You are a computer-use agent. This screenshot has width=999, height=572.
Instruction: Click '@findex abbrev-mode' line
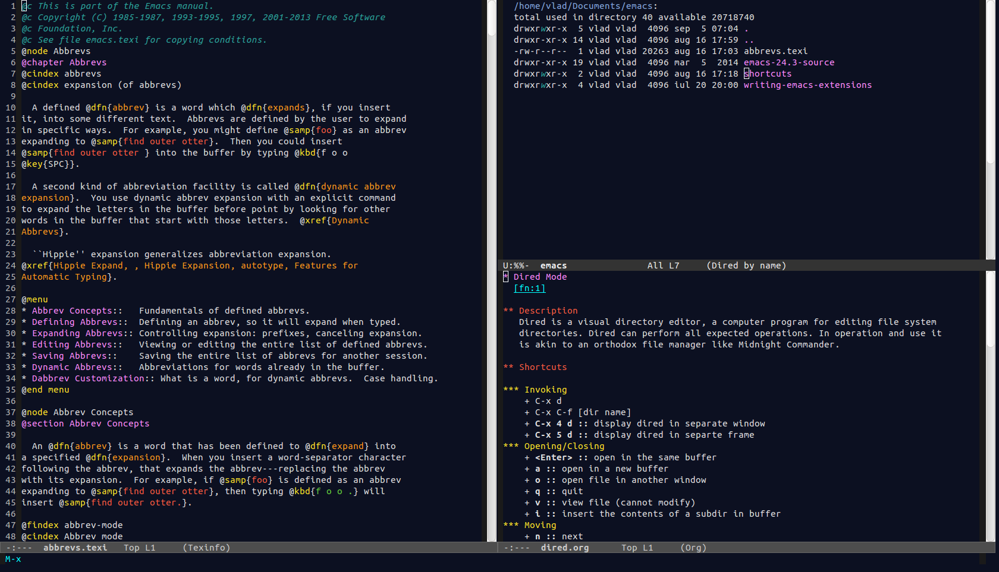[72, 525]
